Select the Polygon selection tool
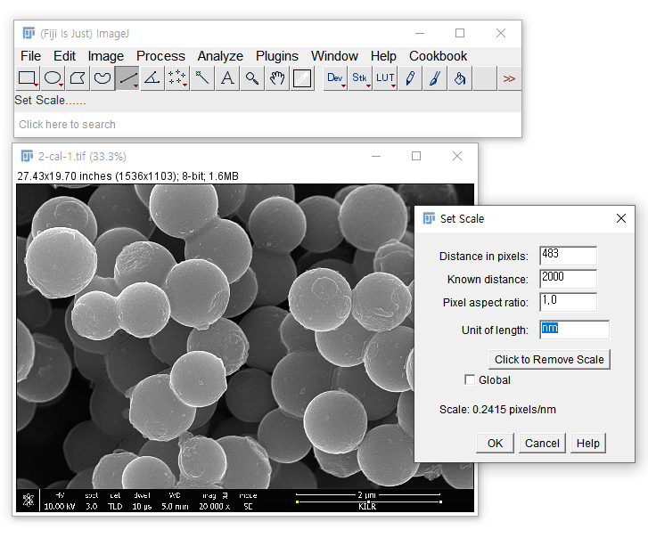This screenshot has height=538, width=648. click(78, 78)
